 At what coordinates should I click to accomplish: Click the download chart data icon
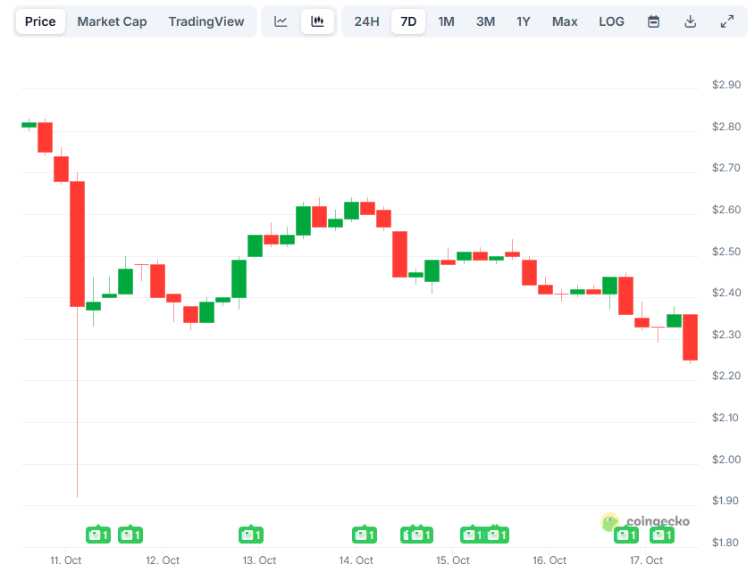click(690, 21)
